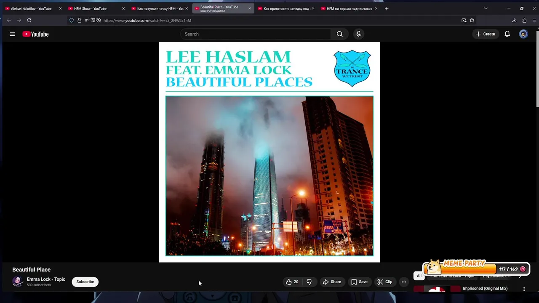539x303 pixels.
Task: Click the magnifier search button
Action: coord(339,34)
